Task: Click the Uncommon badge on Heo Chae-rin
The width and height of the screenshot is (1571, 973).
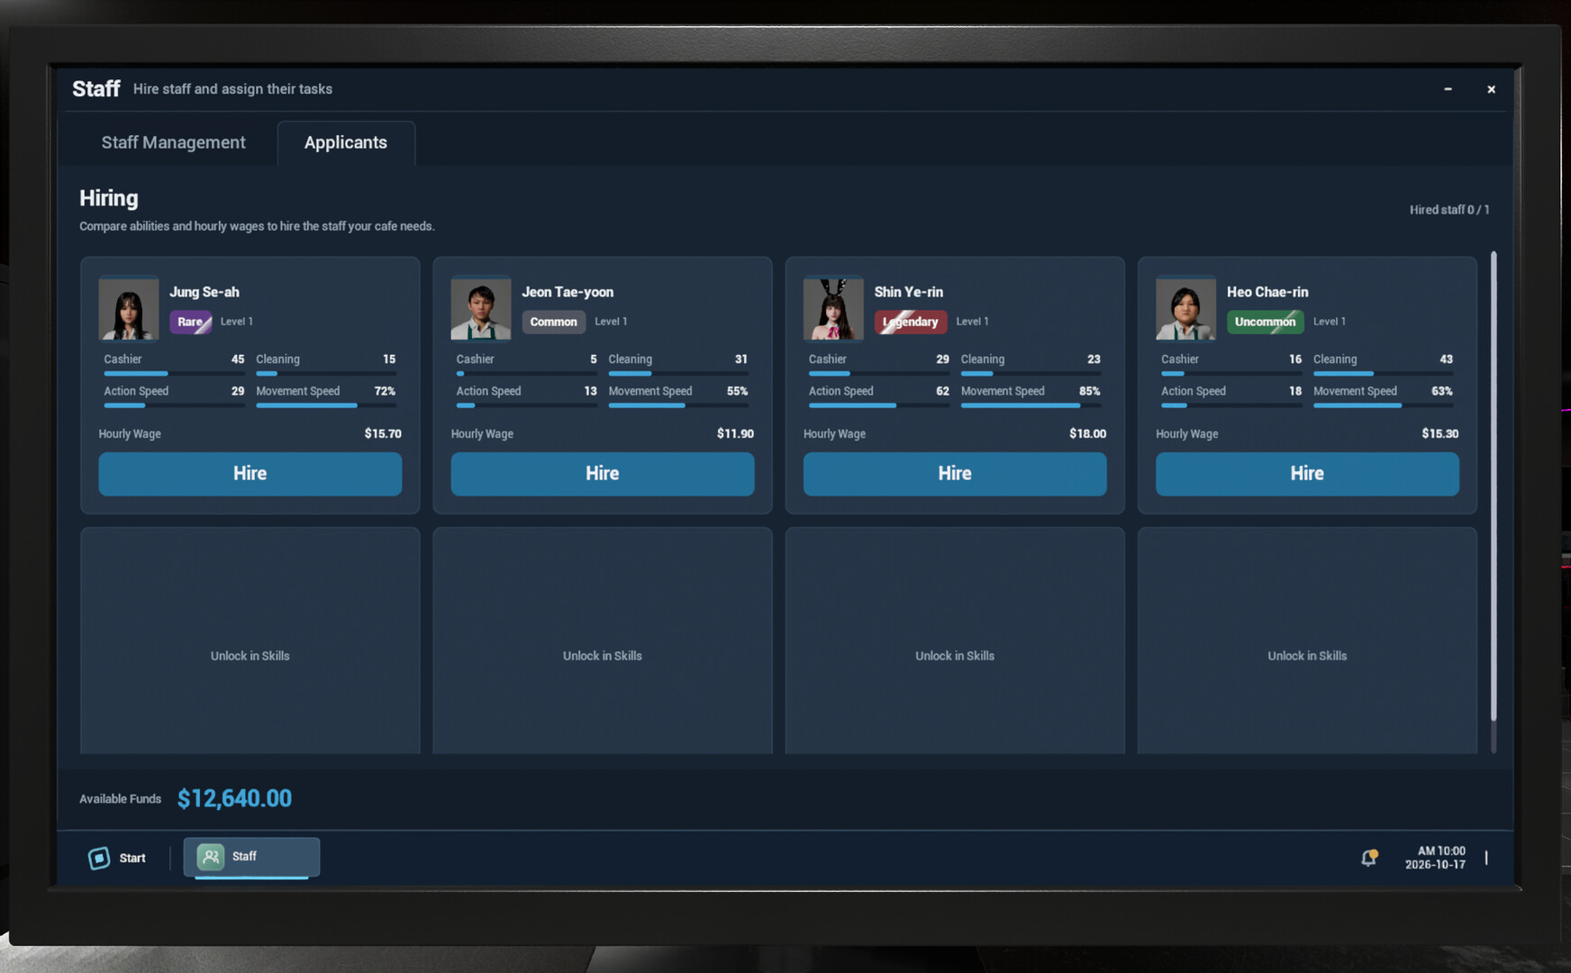Action: (1265, 322)
